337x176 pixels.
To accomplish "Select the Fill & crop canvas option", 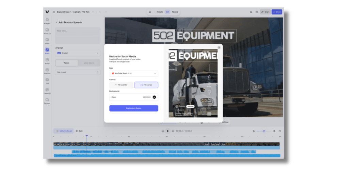I will [x=146, y=85].
